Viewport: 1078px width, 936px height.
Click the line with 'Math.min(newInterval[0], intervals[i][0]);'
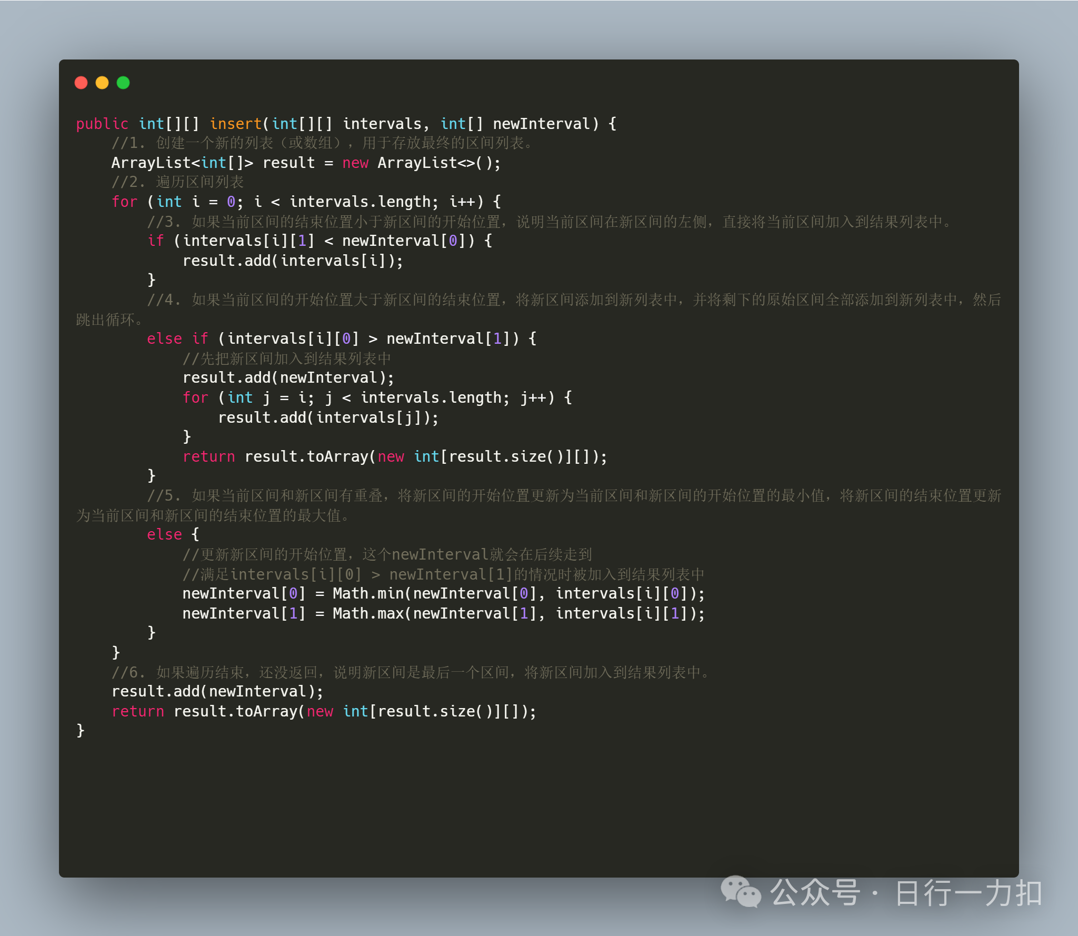point(443,594)
